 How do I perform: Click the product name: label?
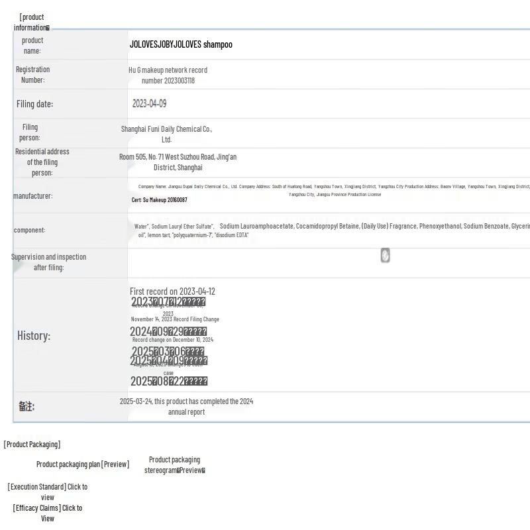32,45
